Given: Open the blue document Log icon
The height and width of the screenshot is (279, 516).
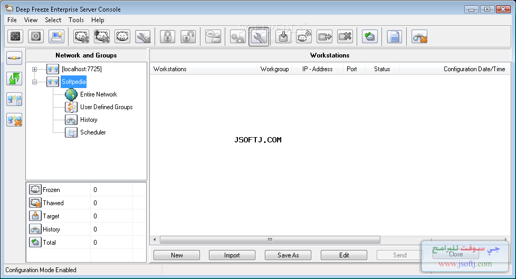Looking at the screenshot, I should coord(394,36).
